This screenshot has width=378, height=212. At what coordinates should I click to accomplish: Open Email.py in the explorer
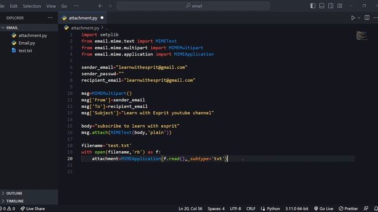27,43
